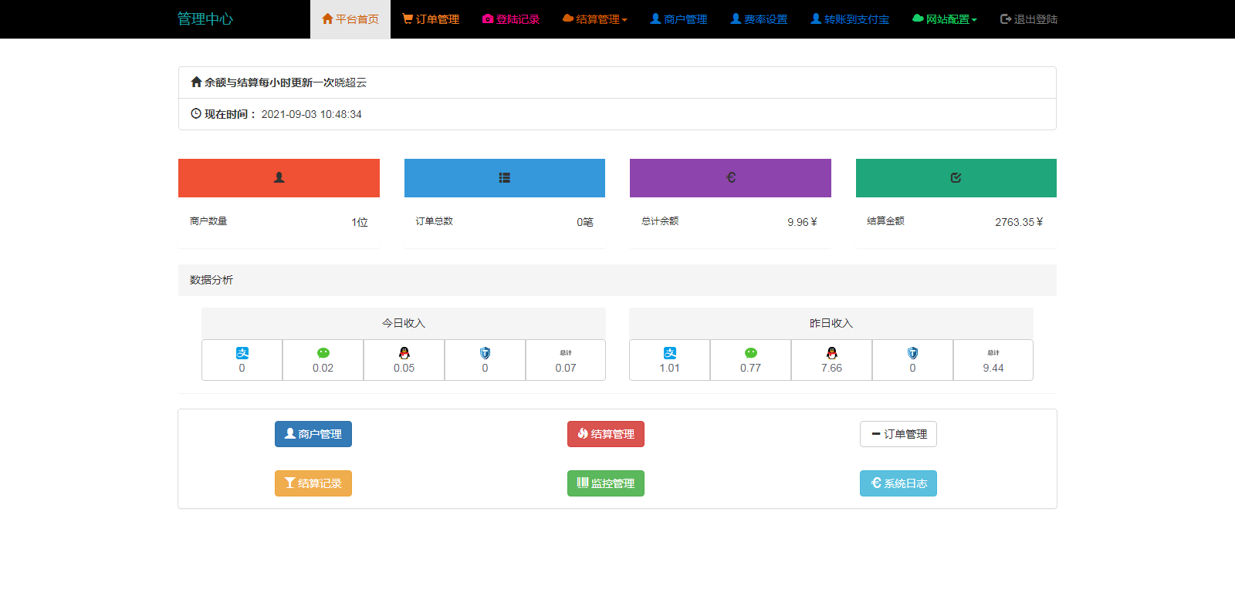Click the timestamp 2021-09-03 10:48:34
The width and height of the screenshot is (1235, 589).
312,114
